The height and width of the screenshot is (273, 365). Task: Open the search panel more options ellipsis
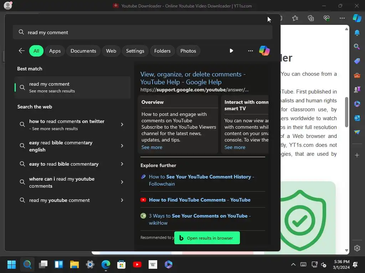coord(251,51)
